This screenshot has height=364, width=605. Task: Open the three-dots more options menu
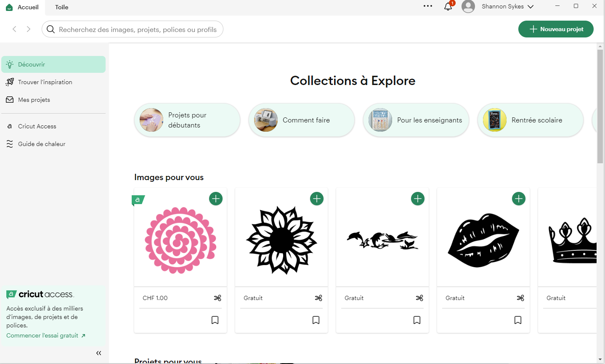click(x=428, y=6)
